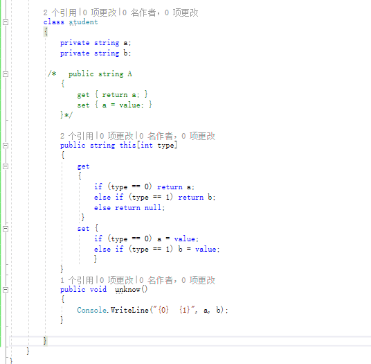371x364 pixels.
Task: Click 'if (type == 0) a = value;' line
Action: click(146, 239)
